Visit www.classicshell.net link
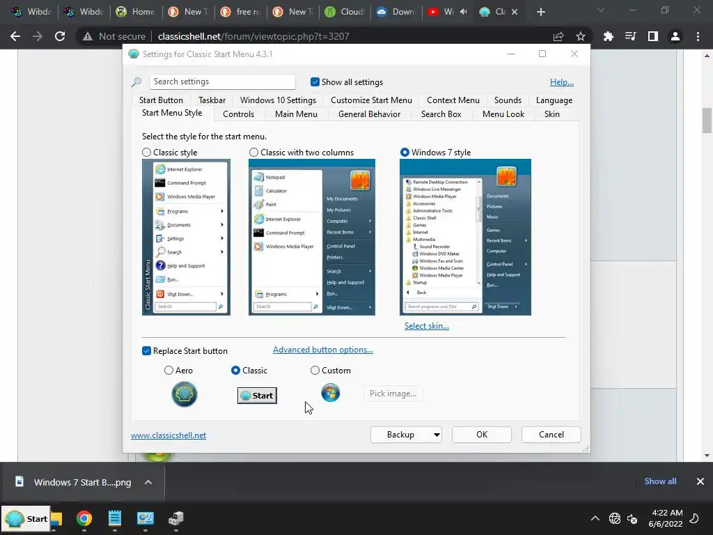This screenshot has height=535, width=713. (169, 435)
